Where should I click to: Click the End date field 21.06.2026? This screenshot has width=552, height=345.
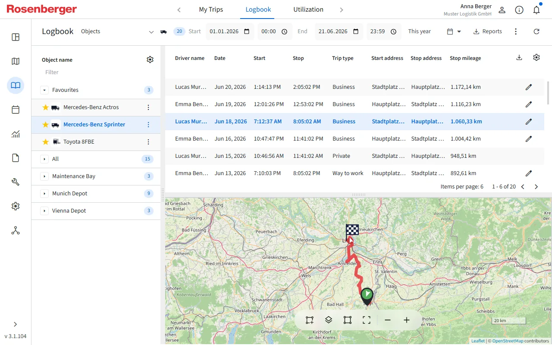click(339, 31)
